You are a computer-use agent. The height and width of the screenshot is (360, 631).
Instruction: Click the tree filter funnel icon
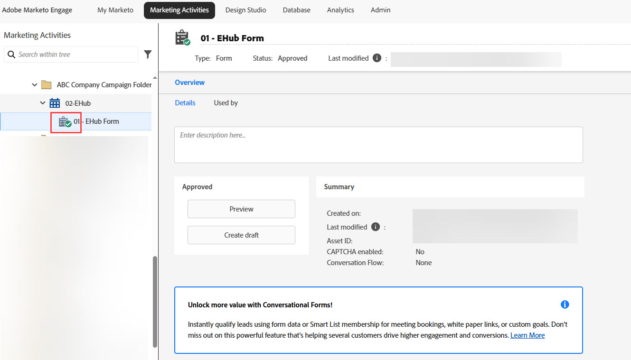(x=148, y=55)
